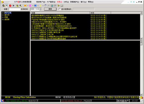Click the teal layout window toolbar icon
144x104 pixels.
click(x=52, y=6)
